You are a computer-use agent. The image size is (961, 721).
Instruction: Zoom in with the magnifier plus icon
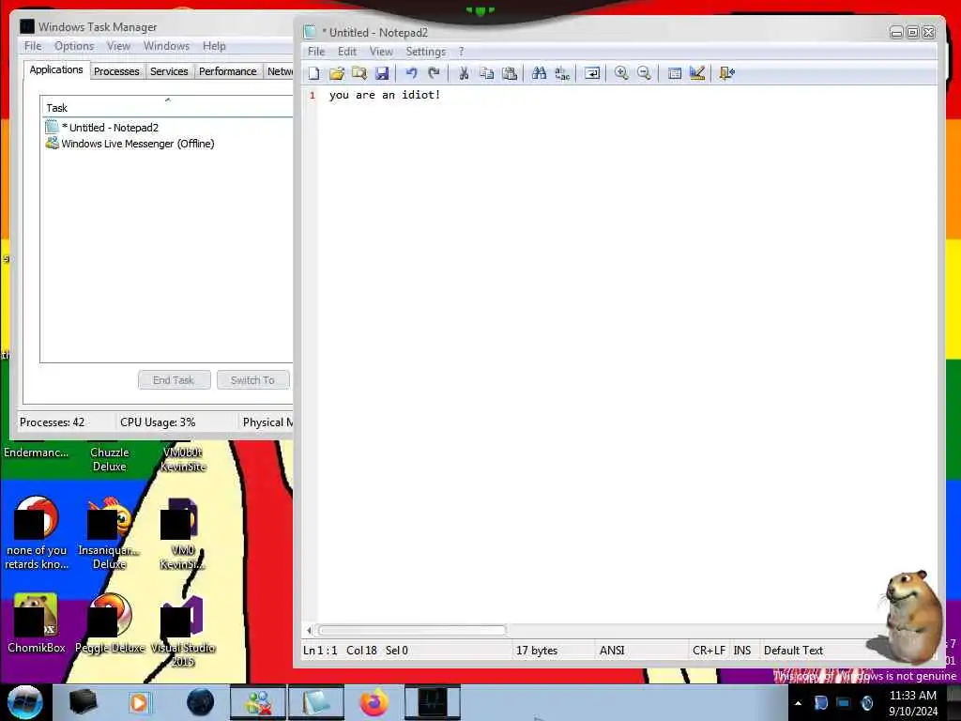tap(621, 73)
